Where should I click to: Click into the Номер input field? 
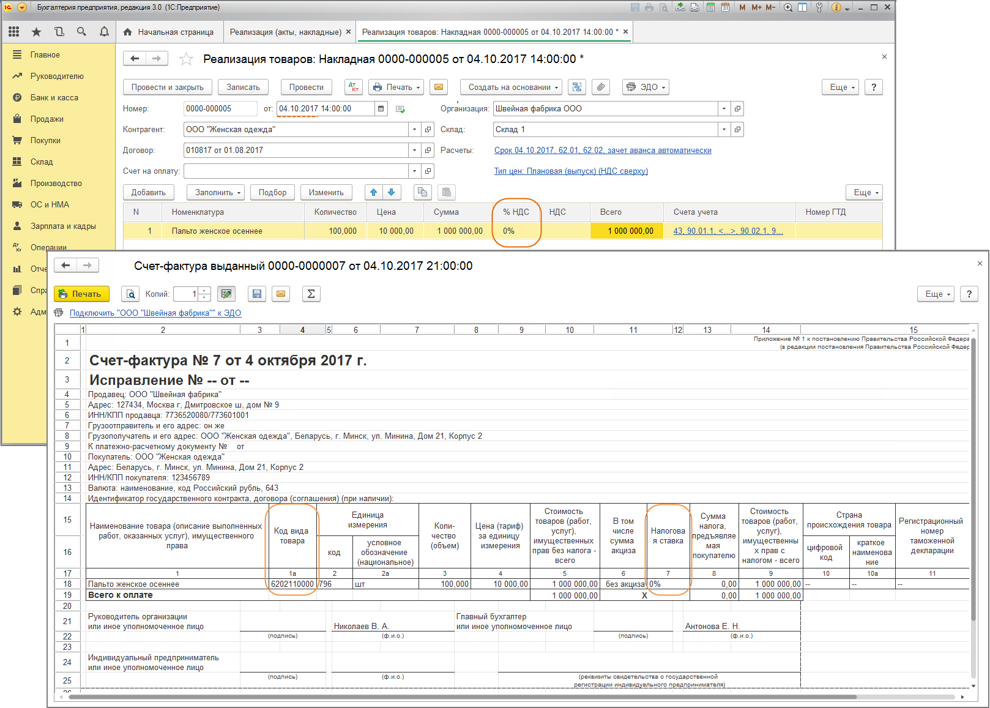coord(220,109)
